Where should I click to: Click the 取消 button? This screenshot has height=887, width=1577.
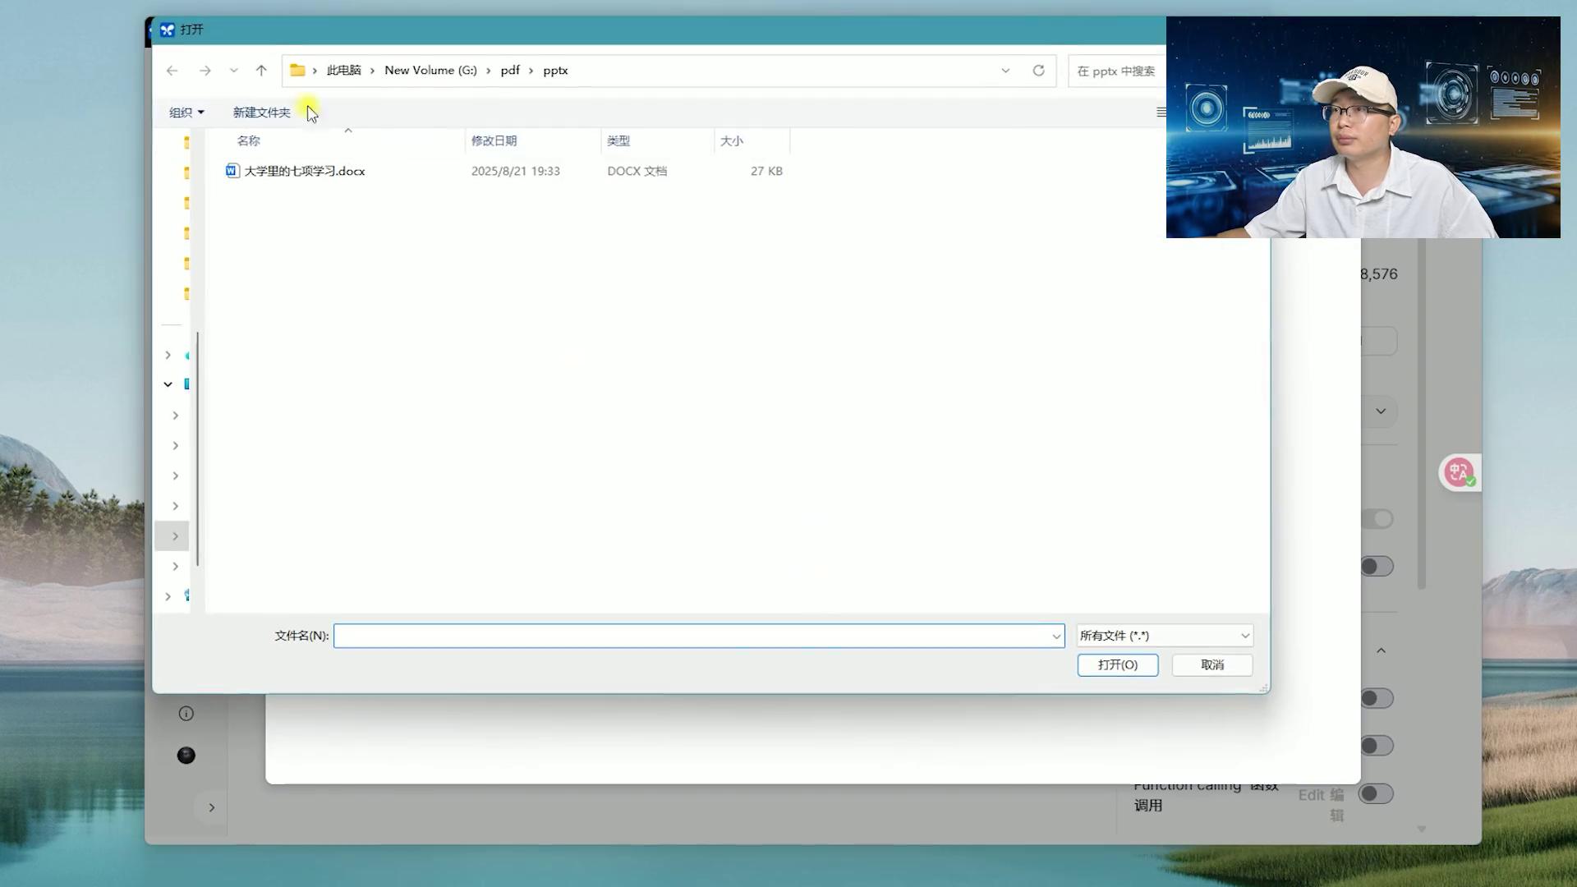pos(1211,664)
